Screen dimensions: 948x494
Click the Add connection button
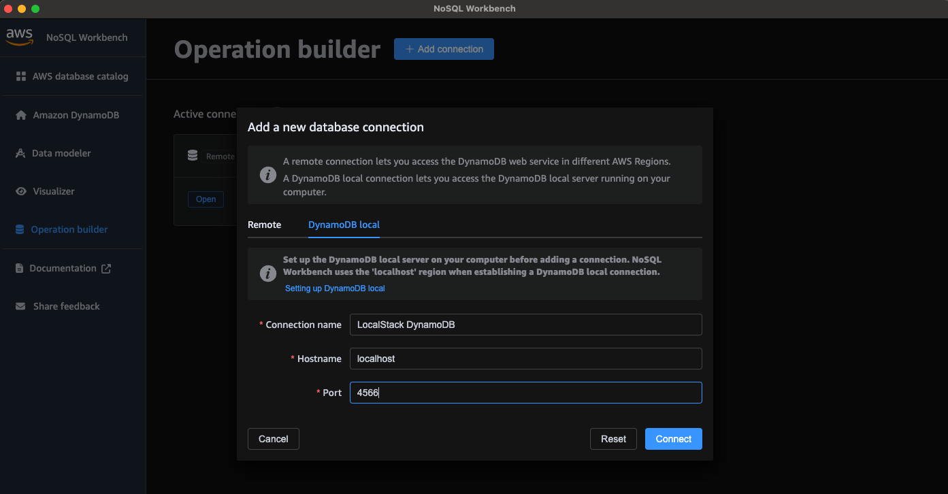pyautogui.click(x=444, y=49)
